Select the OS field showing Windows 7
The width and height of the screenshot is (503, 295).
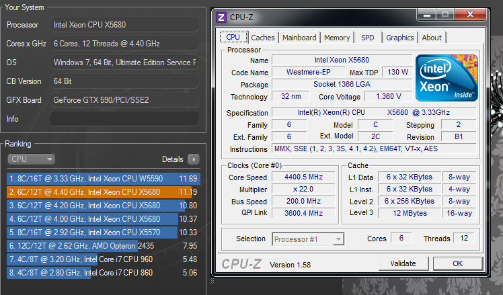coord(124,62)
